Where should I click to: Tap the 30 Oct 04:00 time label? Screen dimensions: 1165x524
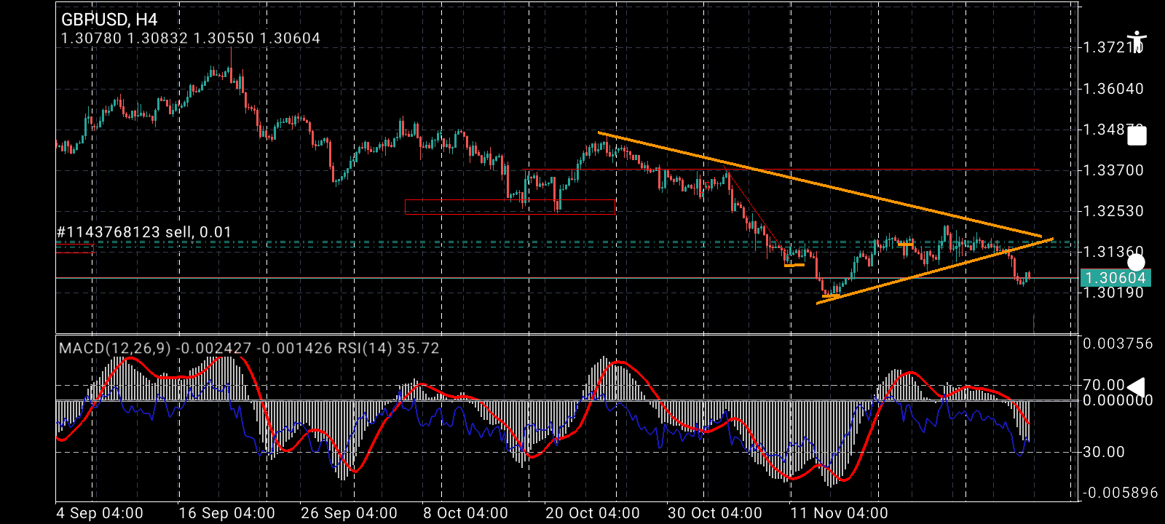click(x=715, y=513)
